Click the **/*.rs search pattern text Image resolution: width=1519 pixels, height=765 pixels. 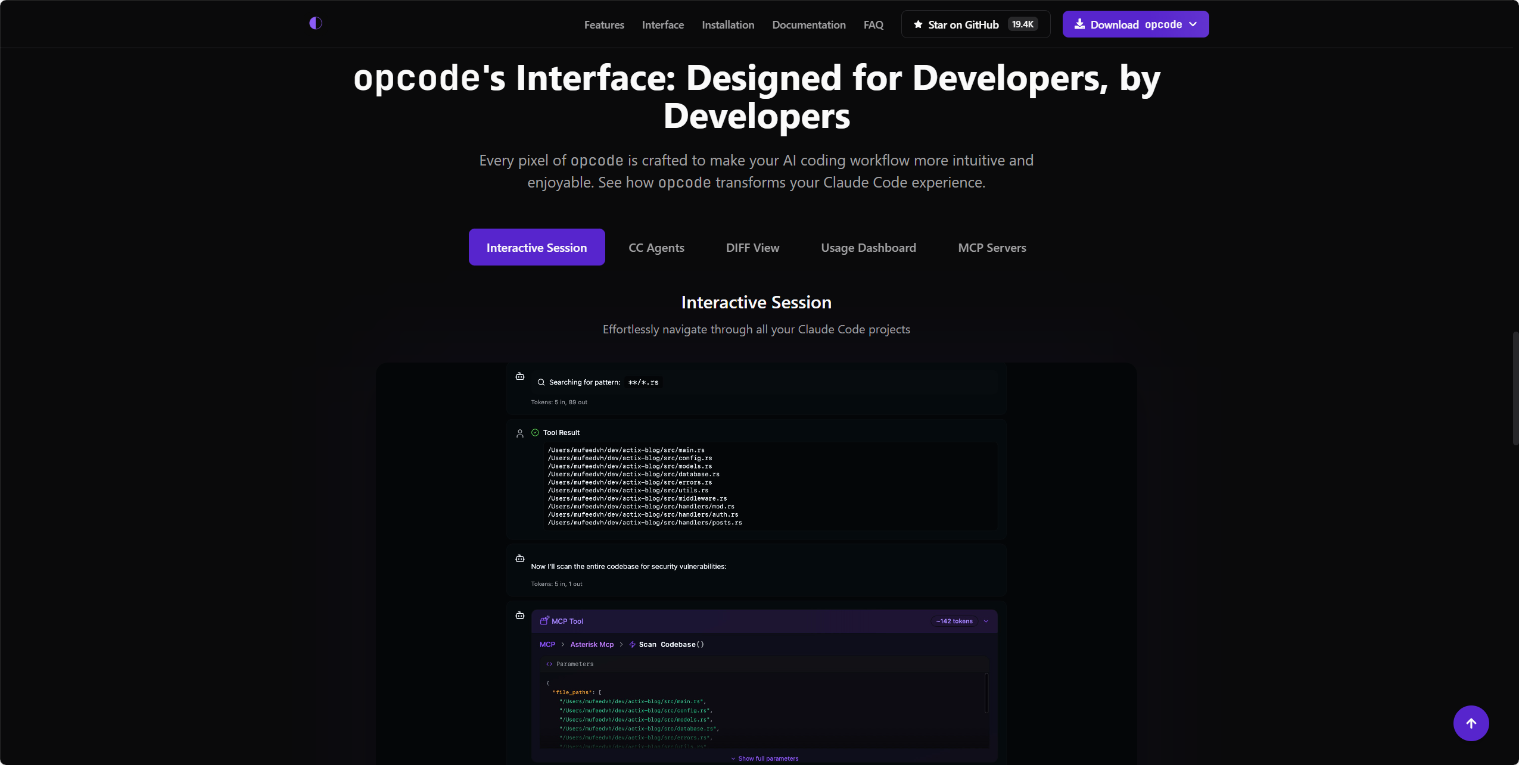(x=643, y=382)
